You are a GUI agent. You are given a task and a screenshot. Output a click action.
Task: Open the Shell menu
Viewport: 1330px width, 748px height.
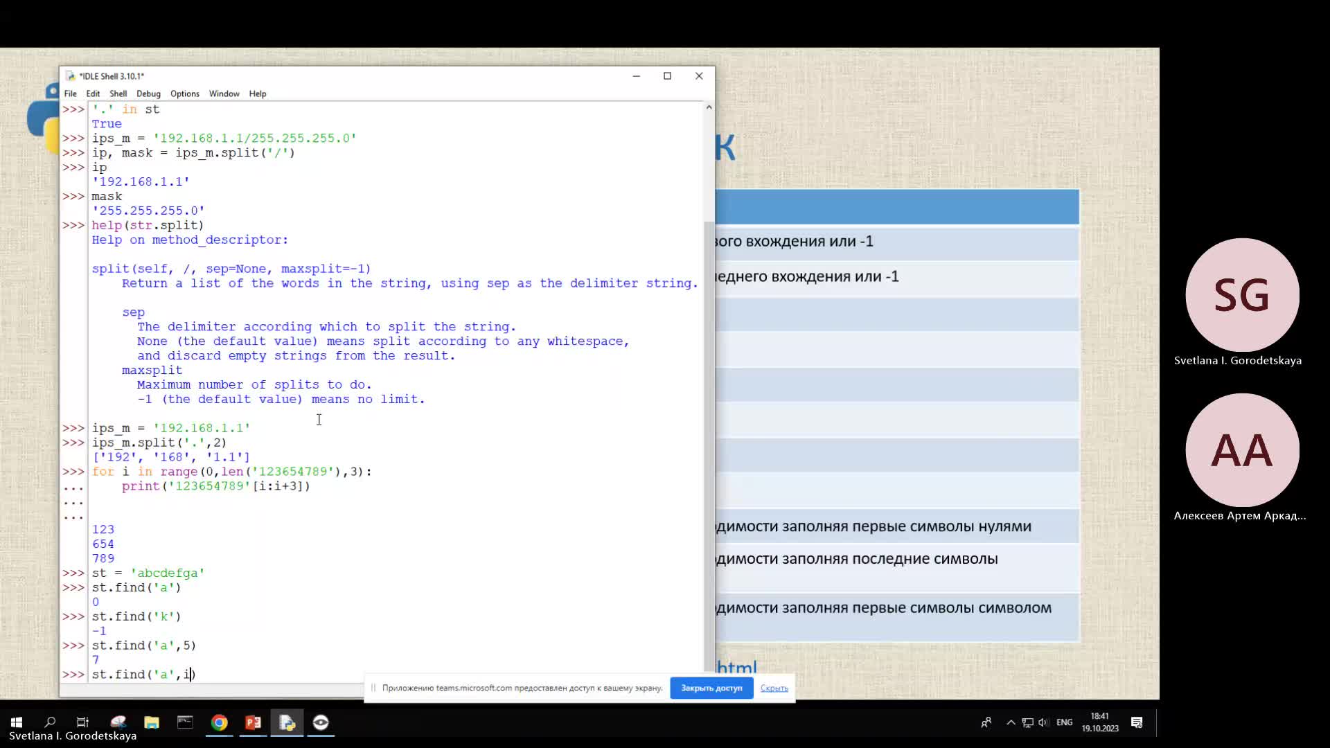click(118, 93)
